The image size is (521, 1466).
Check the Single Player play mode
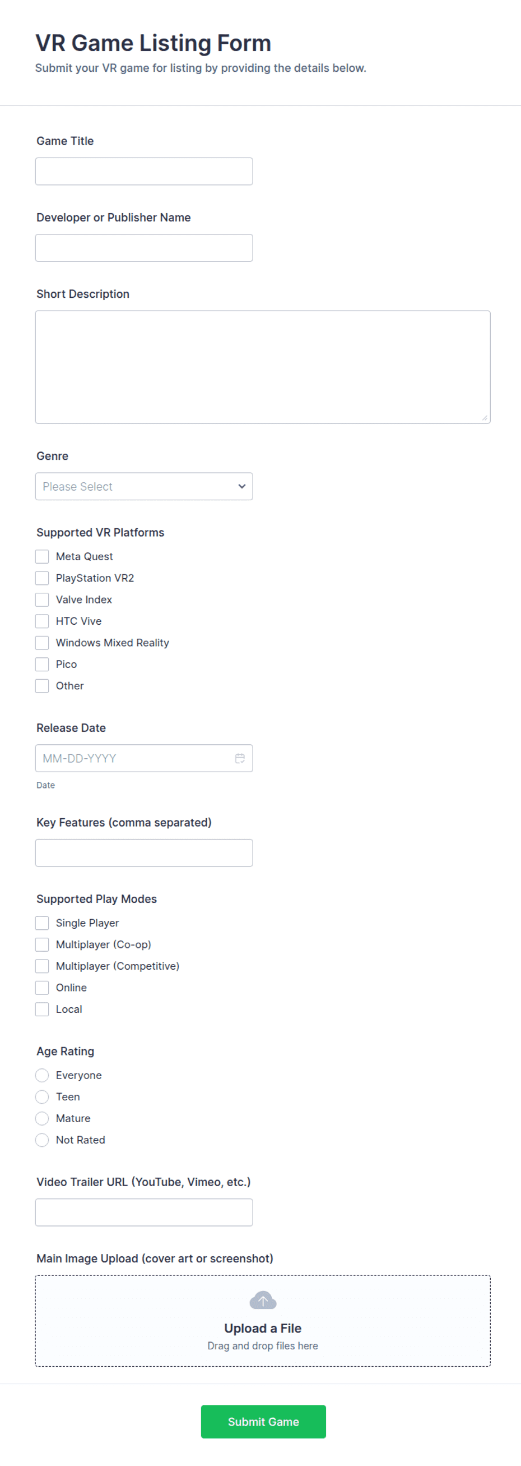(42, 923)
